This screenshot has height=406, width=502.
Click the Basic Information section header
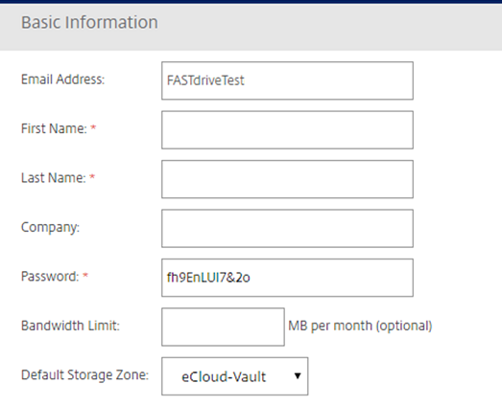point(89,22)
